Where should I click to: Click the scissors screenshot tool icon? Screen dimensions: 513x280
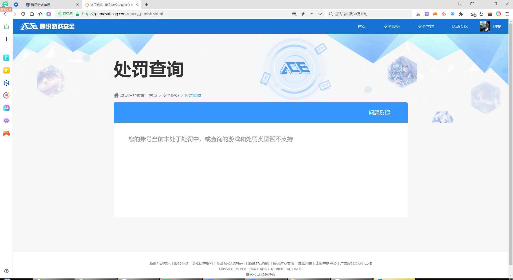click(418, 14)
